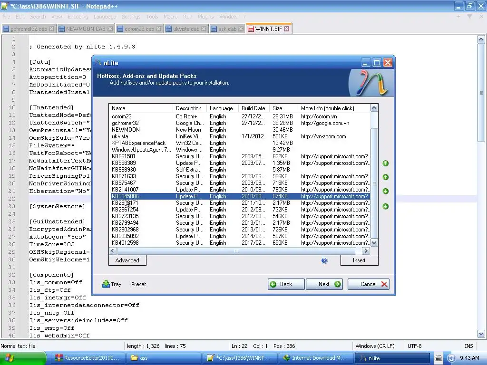Viewport: 487px width, 365px height.
Task: Open the Language menu in Notepad++
Action: [x=105, y=17]
